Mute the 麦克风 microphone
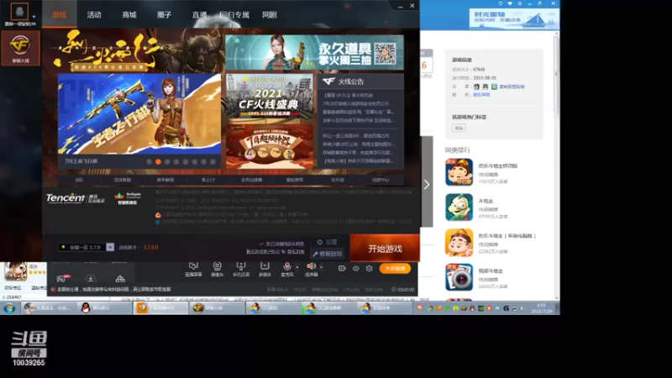This screenshot has height=378, width=672. click(x=287, y=266)
